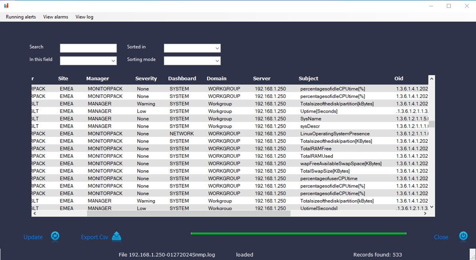This screenshot has height=260, width=476.
Task: Expand the In this field dropdown
Action: click(88, 61)
